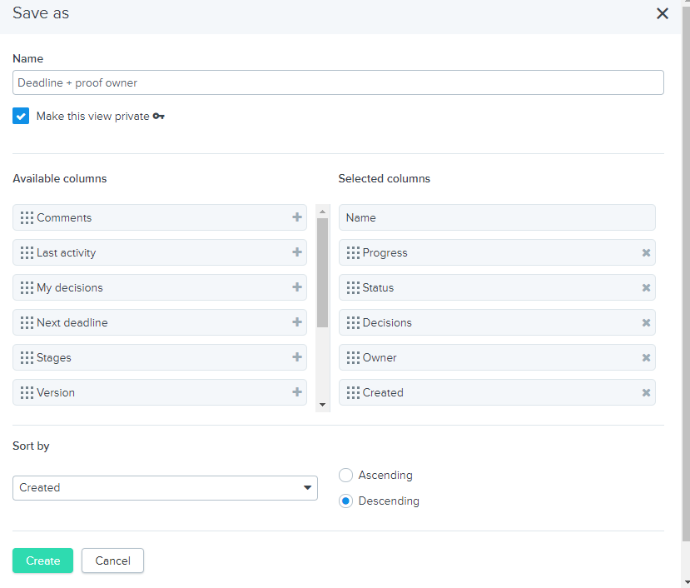Remove Created from selected columns
The width and height of the screenshot is (690, 588).
click(x=646, y=392)
